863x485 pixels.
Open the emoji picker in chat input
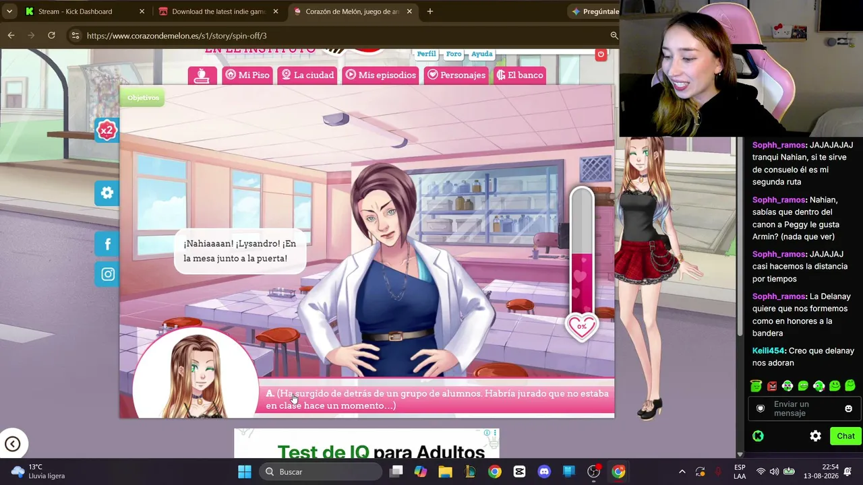[848, 409]
